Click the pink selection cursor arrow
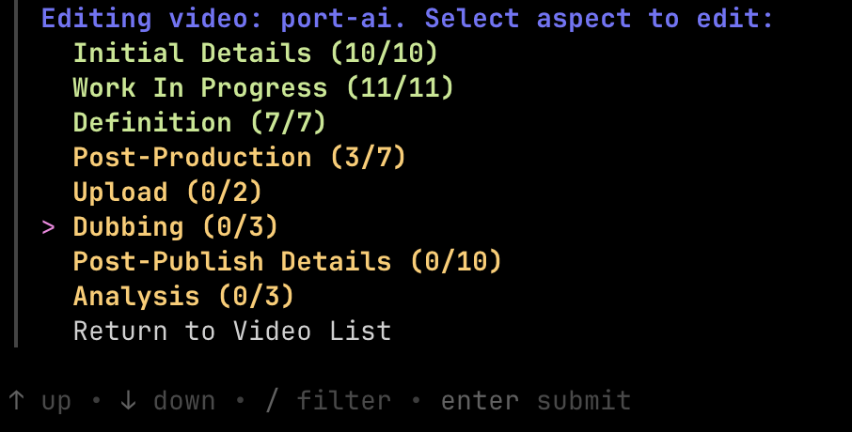The height and width of the screenshot is (432, 852). click(x=49, y=227)
